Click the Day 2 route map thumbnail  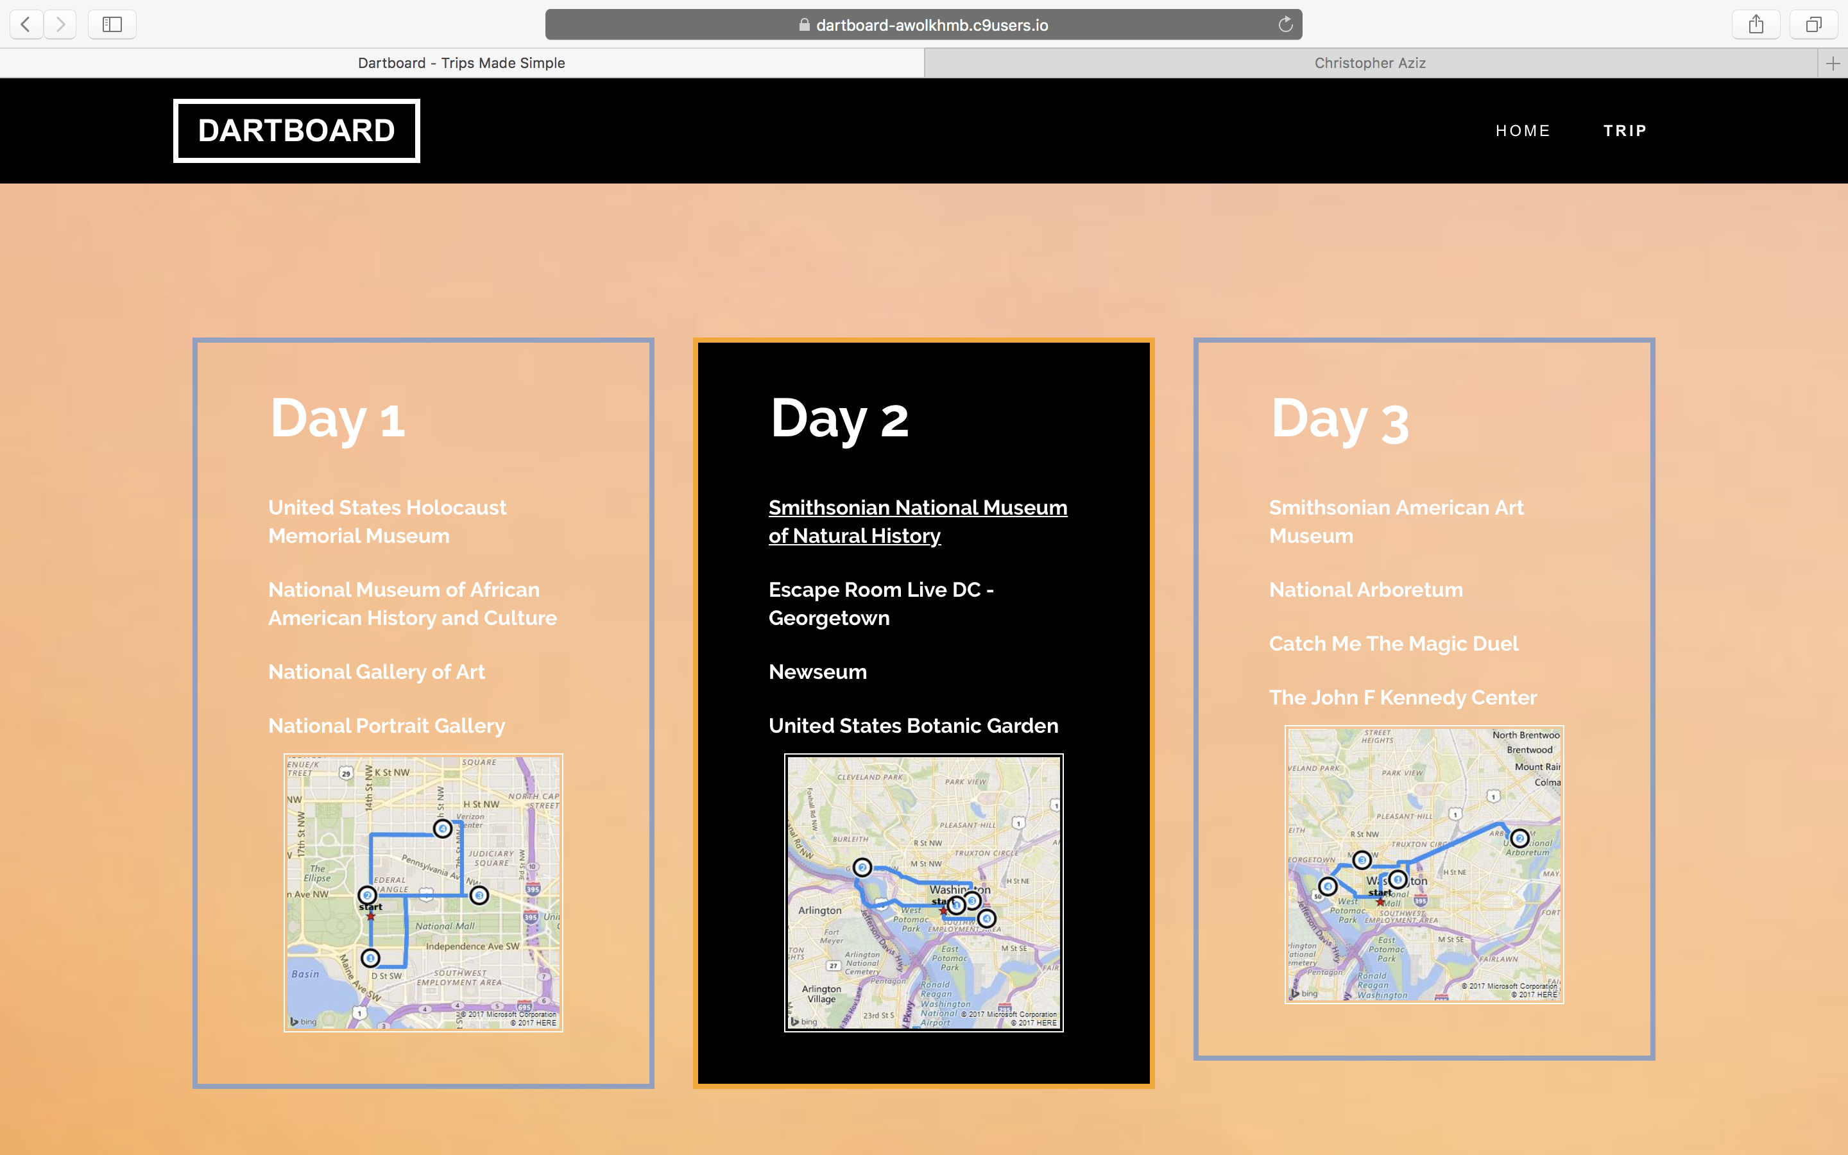point(923,892)
